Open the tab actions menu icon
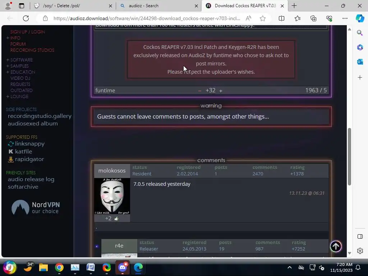The height and width of the screenshot is (276, 368). [22, 6]
